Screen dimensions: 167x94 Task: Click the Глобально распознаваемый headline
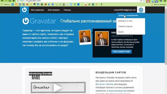pos(88,21)
